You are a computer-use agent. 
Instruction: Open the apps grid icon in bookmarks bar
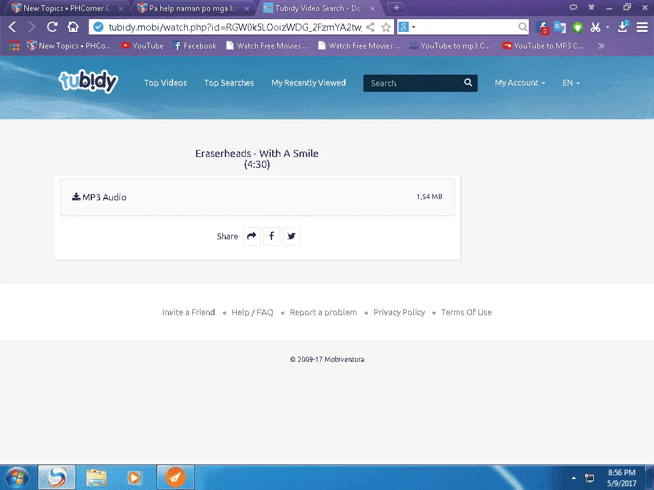tap(14, 45)
